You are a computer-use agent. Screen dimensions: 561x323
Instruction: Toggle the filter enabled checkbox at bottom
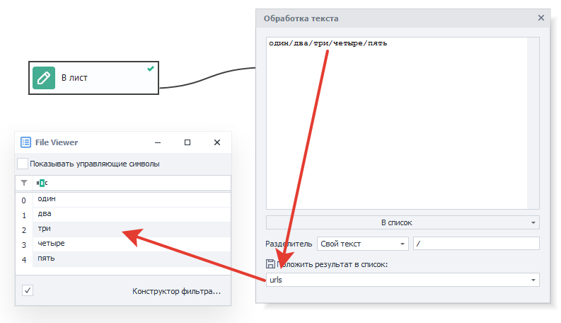27,290
